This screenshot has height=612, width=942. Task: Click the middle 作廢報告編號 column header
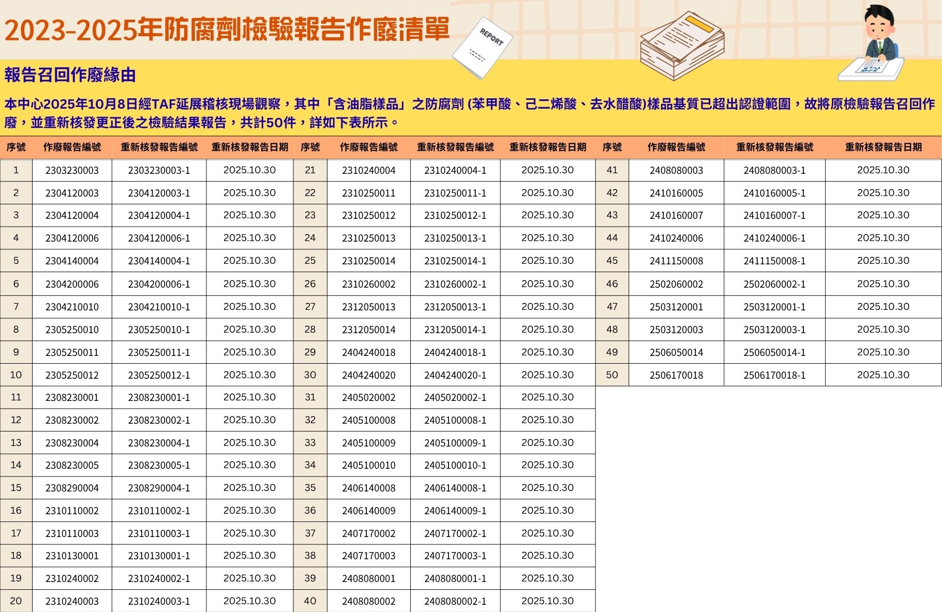(368, 147)
